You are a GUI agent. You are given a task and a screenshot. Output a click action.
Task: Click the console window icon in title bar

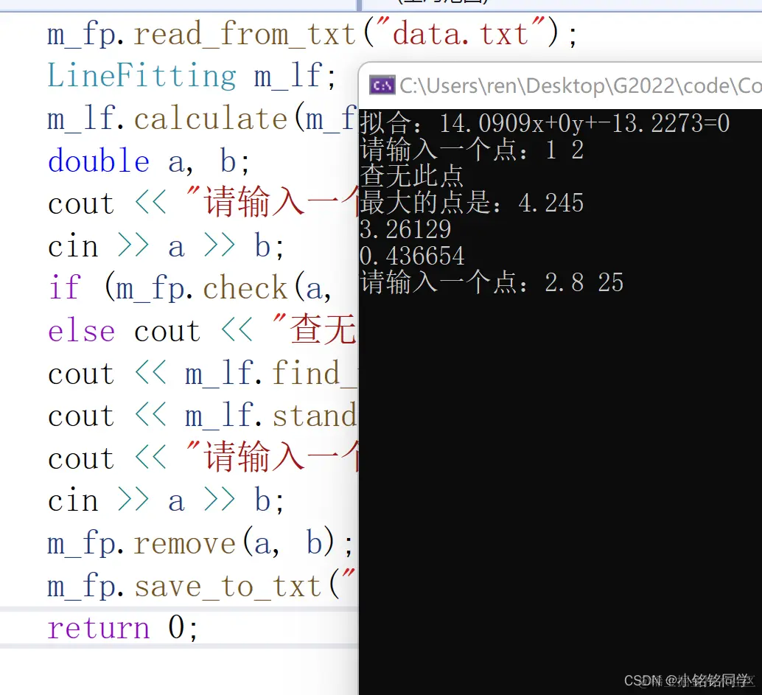tap(382, 86)
